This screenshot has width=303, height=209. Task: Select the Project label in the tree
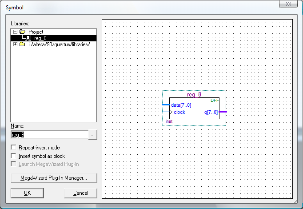click(x=36, y=32)
